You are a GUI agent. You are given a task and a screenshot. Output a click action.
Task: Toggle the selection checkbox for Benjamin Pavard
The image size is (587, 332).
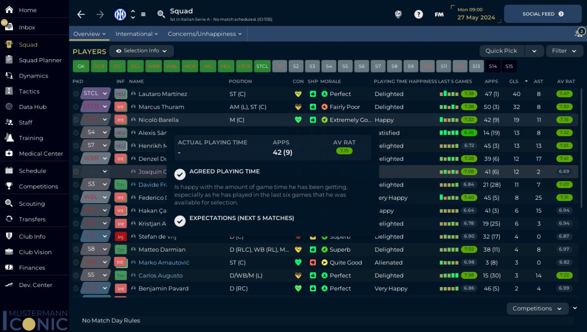pyautogui.click(x=76, y=289)
